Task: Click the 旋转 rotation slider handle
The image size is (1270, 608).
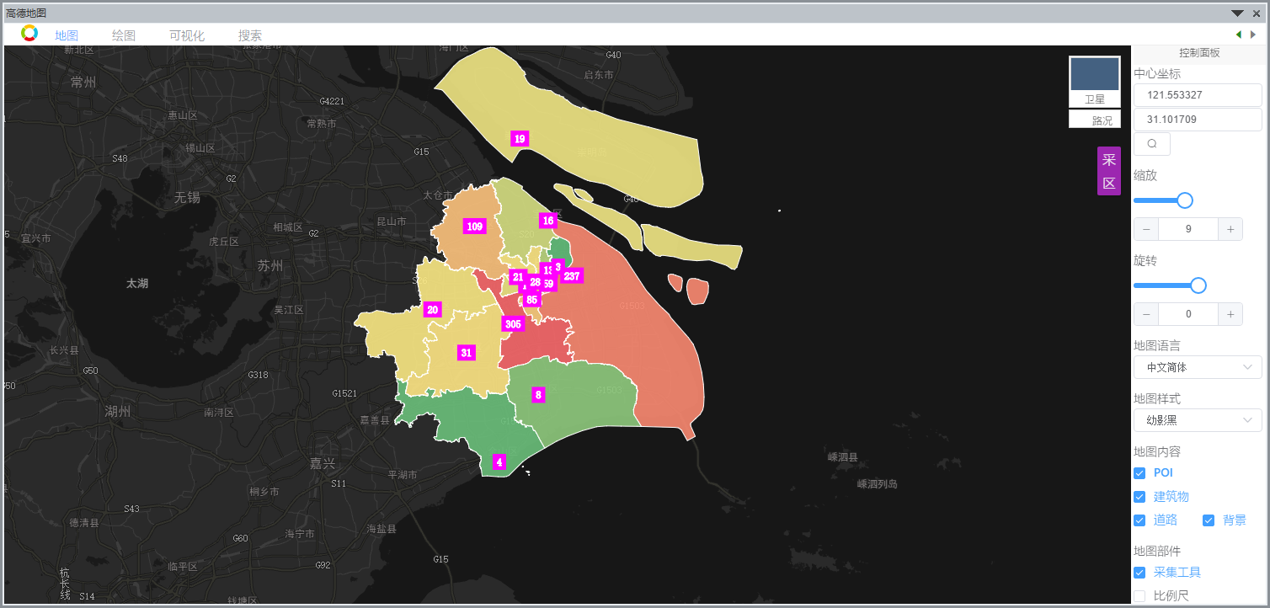Action: [x=1198, y=285]
